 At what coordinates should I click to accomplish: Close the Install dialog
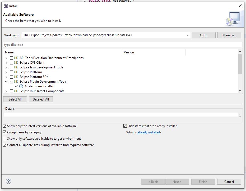tap(240, 6)
